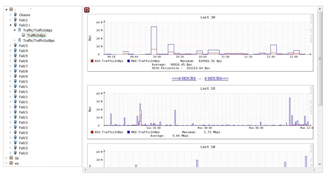Click the blue MAX-TrafficInBps swatch in Last 3H
Screen dimensions: 327x177
pos(128,61)
